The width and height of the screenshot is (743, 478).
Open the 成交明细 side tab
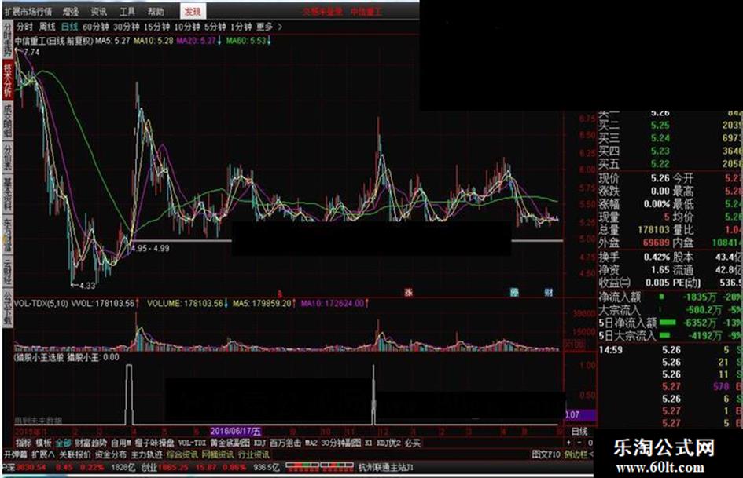[8, 121]
